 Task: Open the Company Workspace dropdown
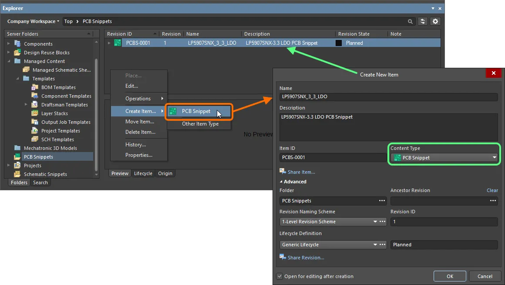(33, 22)
